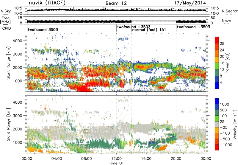Click the Velocity colorbar tick '-1000'
This screenshot has height=165, width=238.
pyautogui.click(x=226, y=145)
